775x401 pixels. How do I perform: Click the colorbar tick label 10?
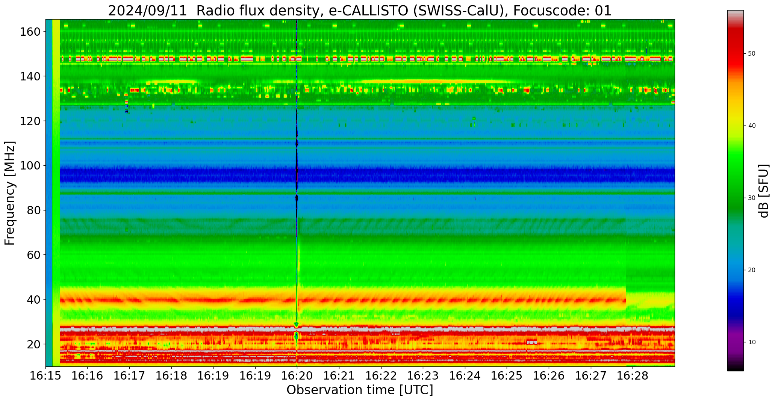pos(752,342)
